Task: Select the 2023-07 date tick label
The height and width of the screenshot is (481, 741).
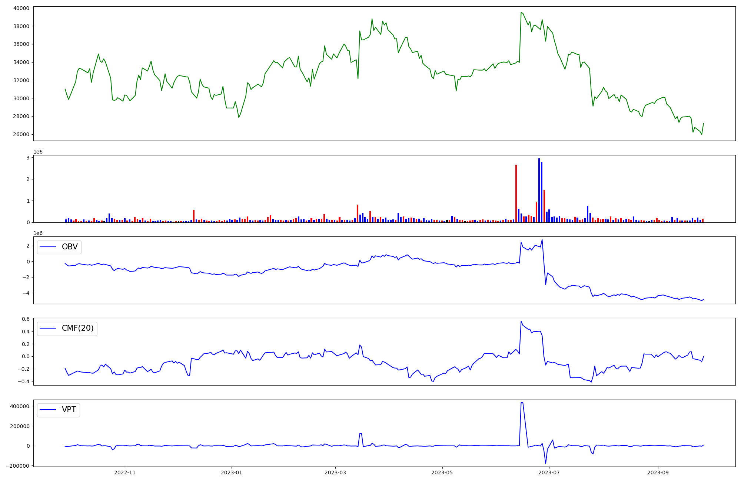Action: (x=549, y=472)
